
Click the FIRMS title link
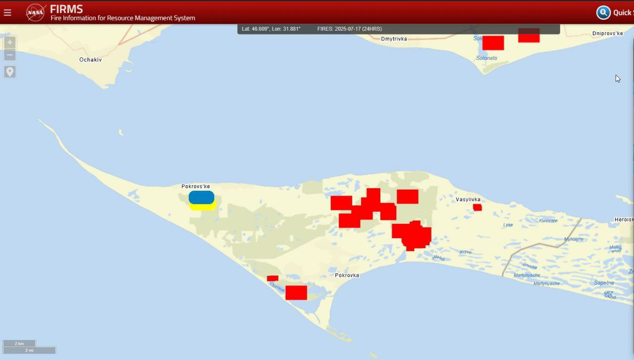point(66,9)
